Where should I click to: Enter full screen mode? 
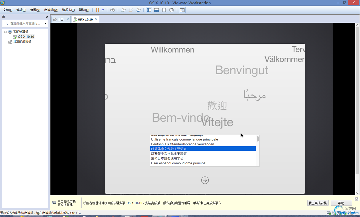(x=164, y=10)
